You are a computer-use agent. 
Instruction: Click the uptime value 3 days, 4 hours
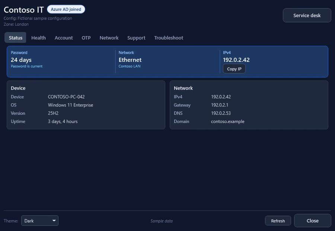pos(63,121)
